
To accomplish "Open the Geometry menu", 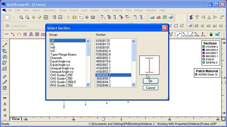I will [x=49, y=10].
